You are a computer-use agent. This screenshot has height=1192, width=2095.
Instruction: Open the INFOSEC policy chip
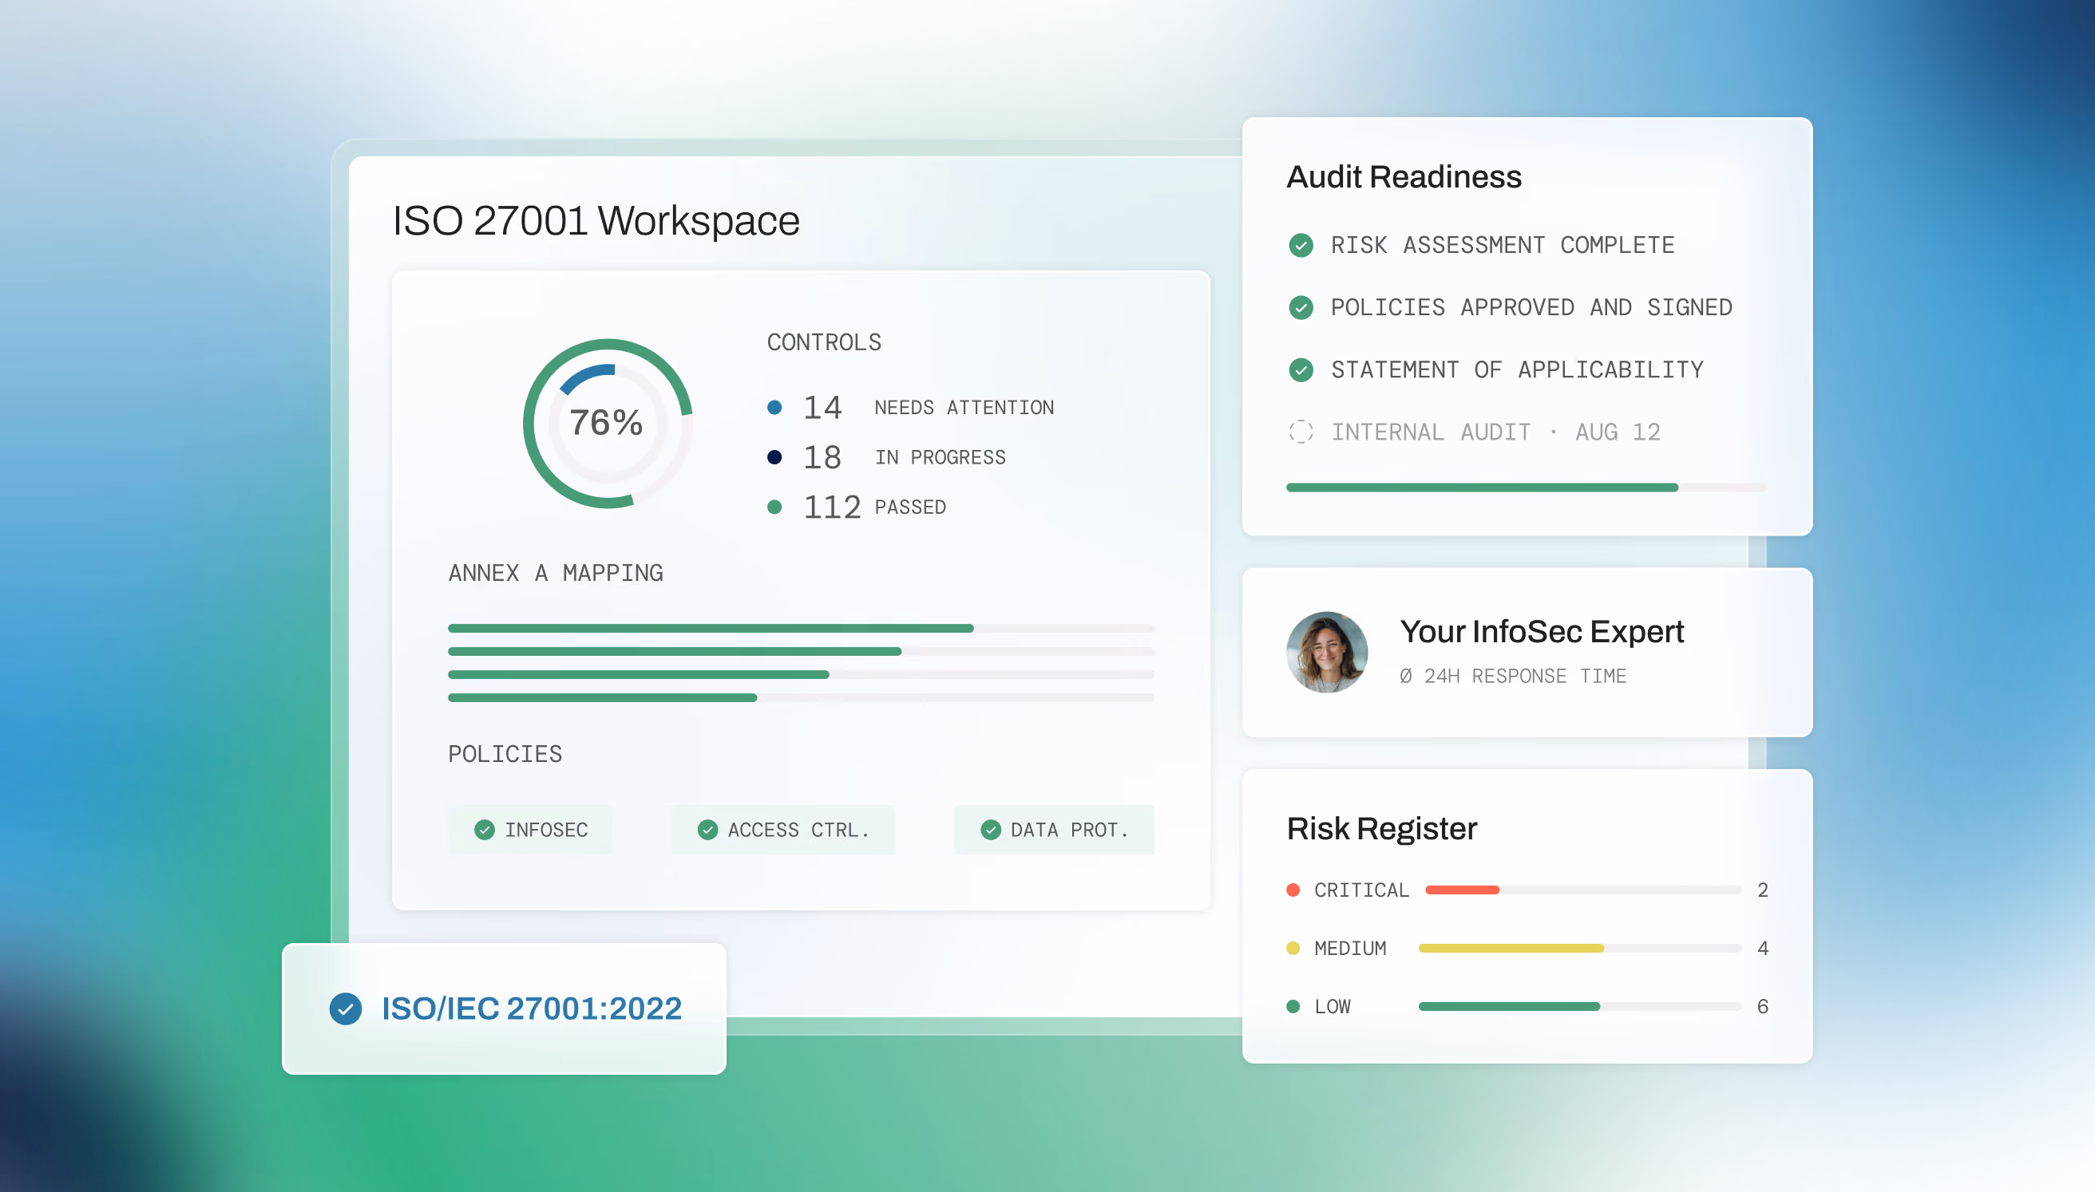click(x=530, y=829)
